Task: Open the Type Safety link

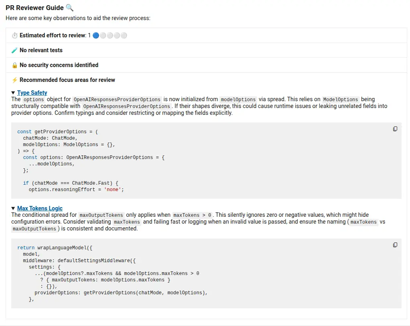Action: click(x=32, y=93)
